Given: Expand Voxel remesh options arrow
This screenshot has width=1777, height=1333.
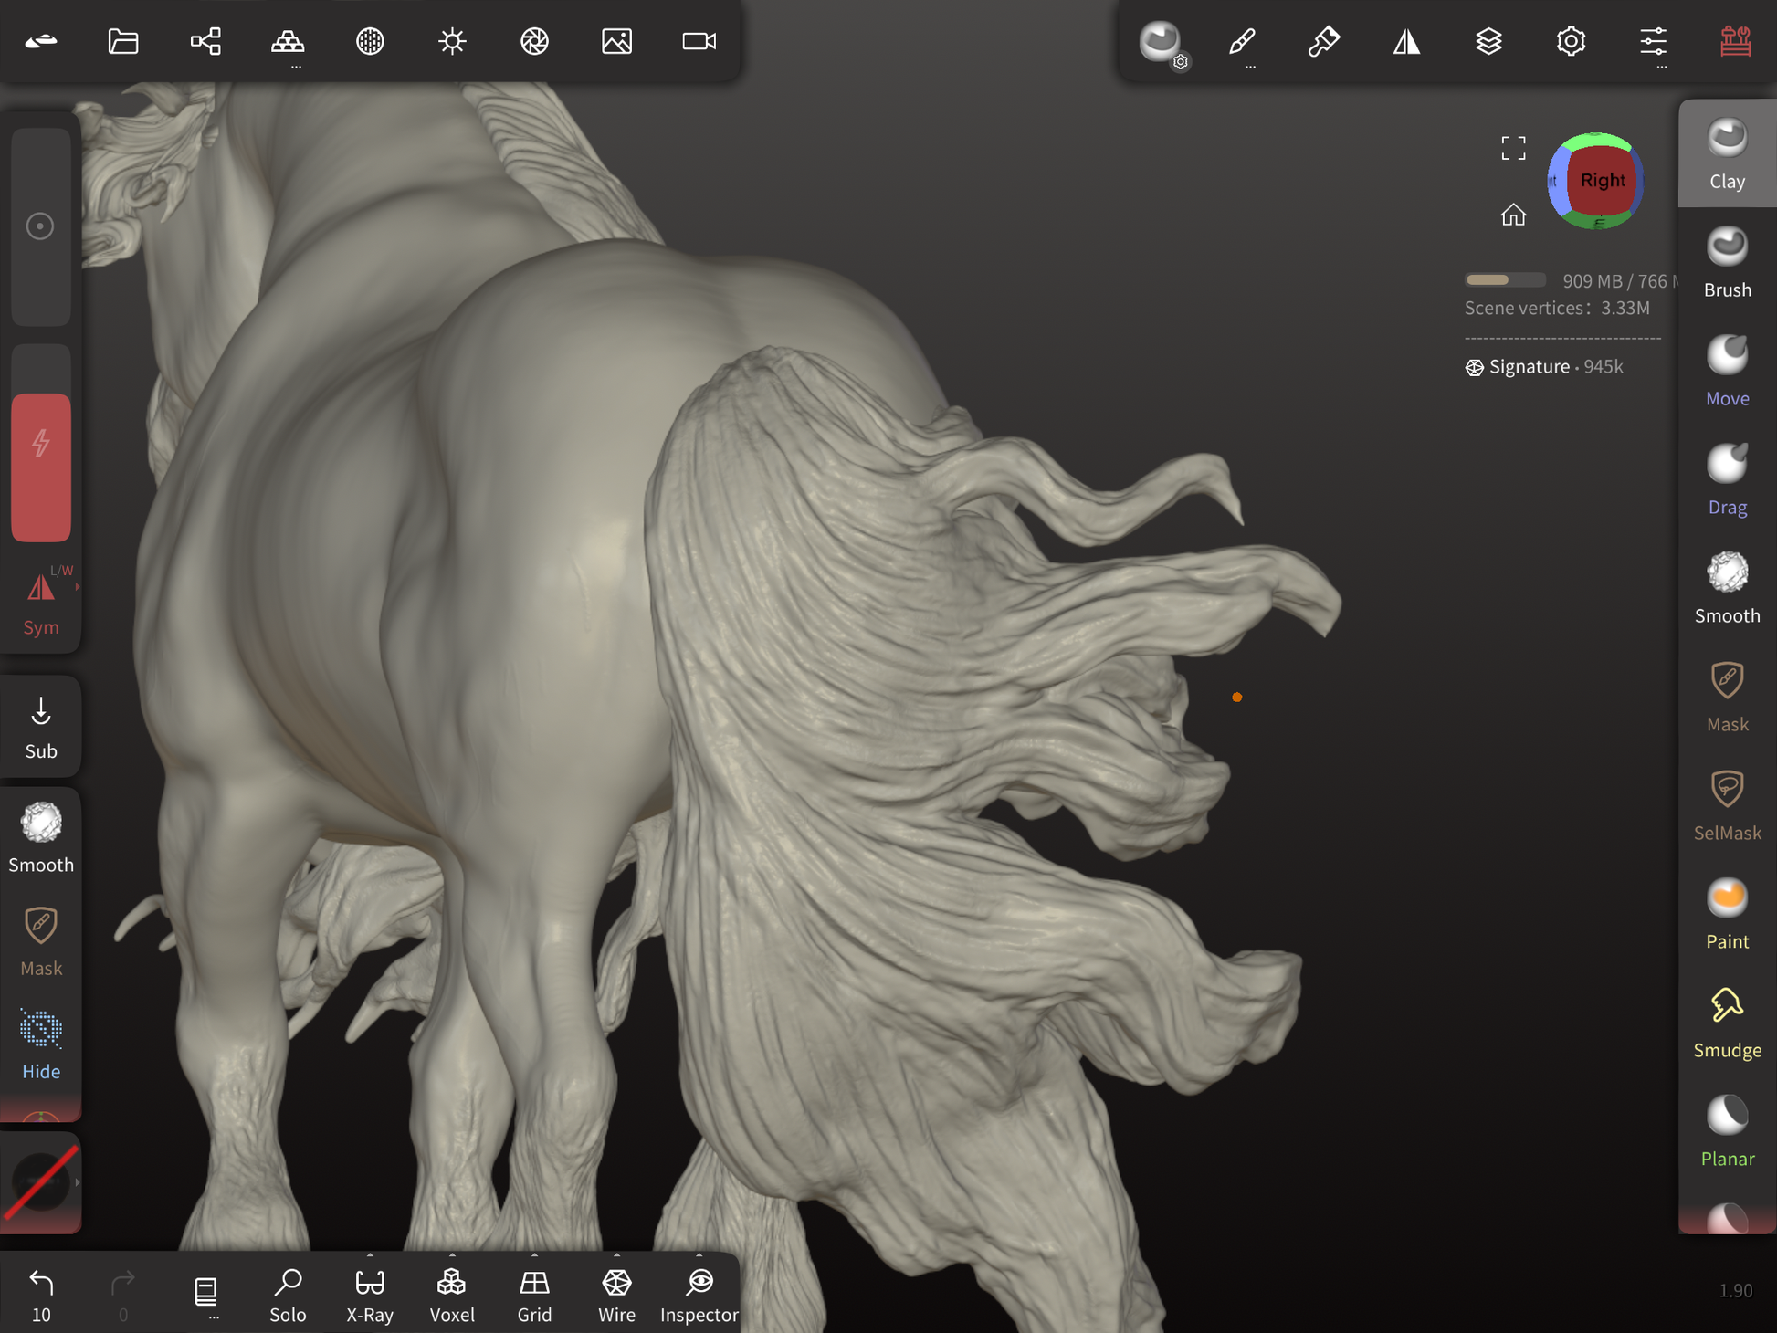Looking at the screenshot, I should tap(452, 1255).
